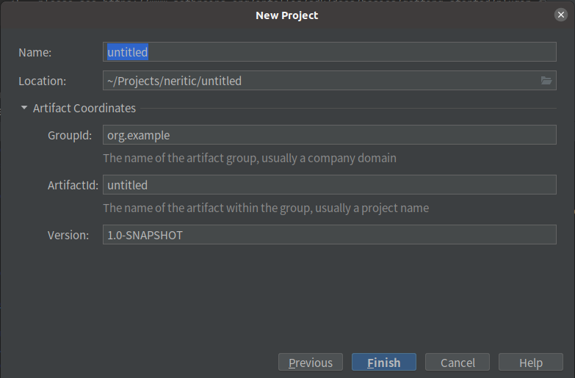The image size is (575, 378).
Task: Click the Finish button
Action: click(384, 363)
